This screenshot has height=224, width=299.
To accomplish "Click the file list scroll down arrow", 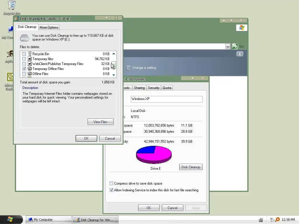I will click(x=114, y=75).
